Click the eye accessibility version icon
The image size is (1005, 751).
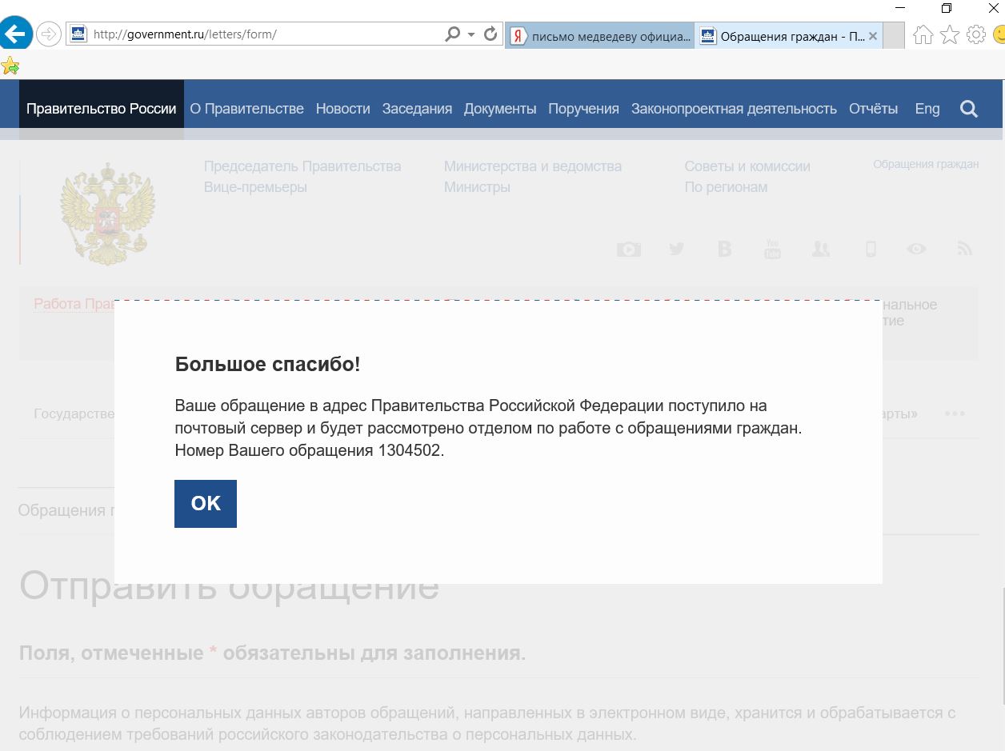pyautogui.click(x=917, y=250)
